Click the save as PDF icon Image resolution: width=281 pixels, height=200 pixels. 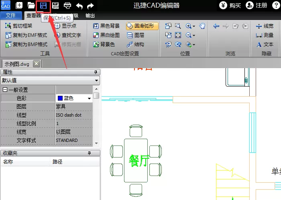(x=55, y=6)
